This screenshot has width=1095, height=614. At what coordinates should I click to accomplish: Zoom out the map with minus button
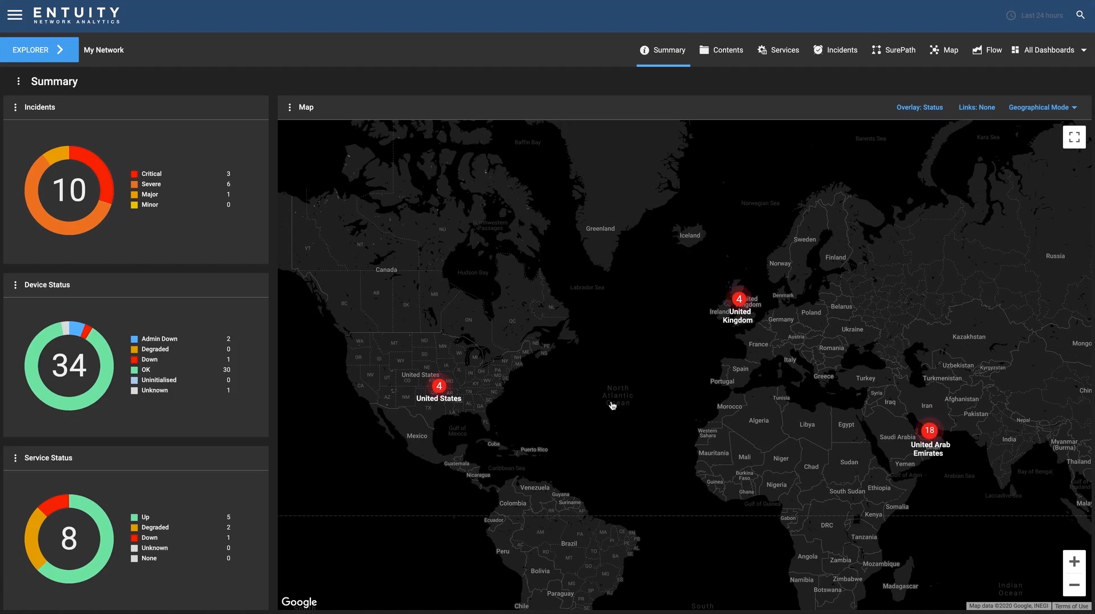[1074, 585]
